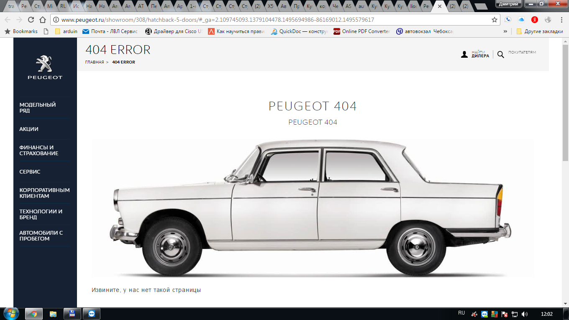Click the TeamViewer tray icon
Screen dimensions: 569x320
coord(484,314)
